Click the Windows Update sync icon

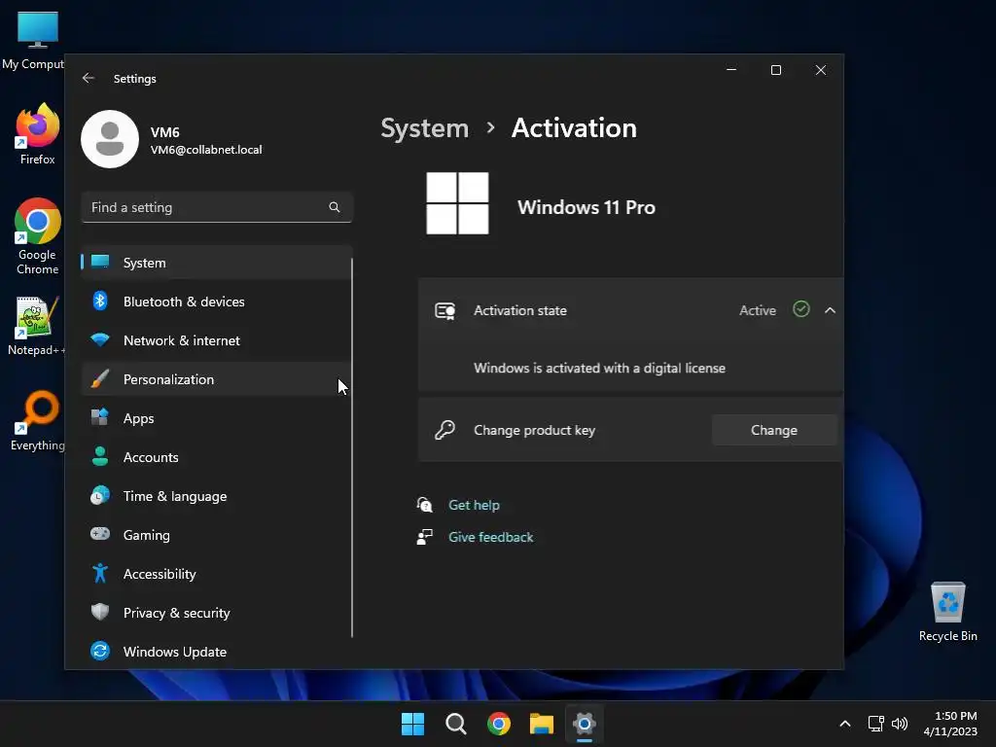click(100, 651)
